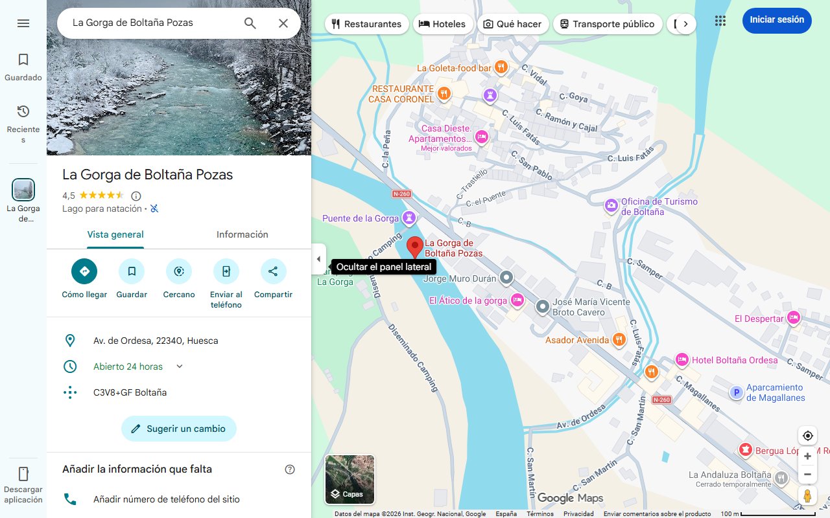
Task: Zoom in using the plus control
Action: 807,456
